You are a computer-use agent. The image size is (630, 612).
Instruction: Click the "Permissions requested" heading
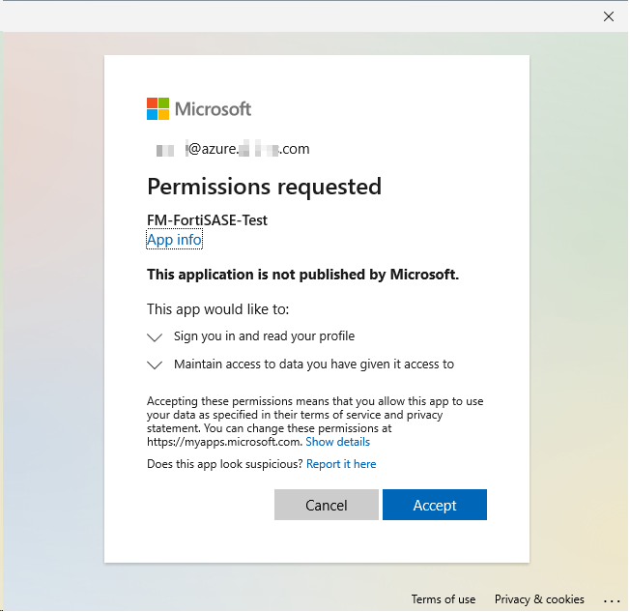pos(264,187)
